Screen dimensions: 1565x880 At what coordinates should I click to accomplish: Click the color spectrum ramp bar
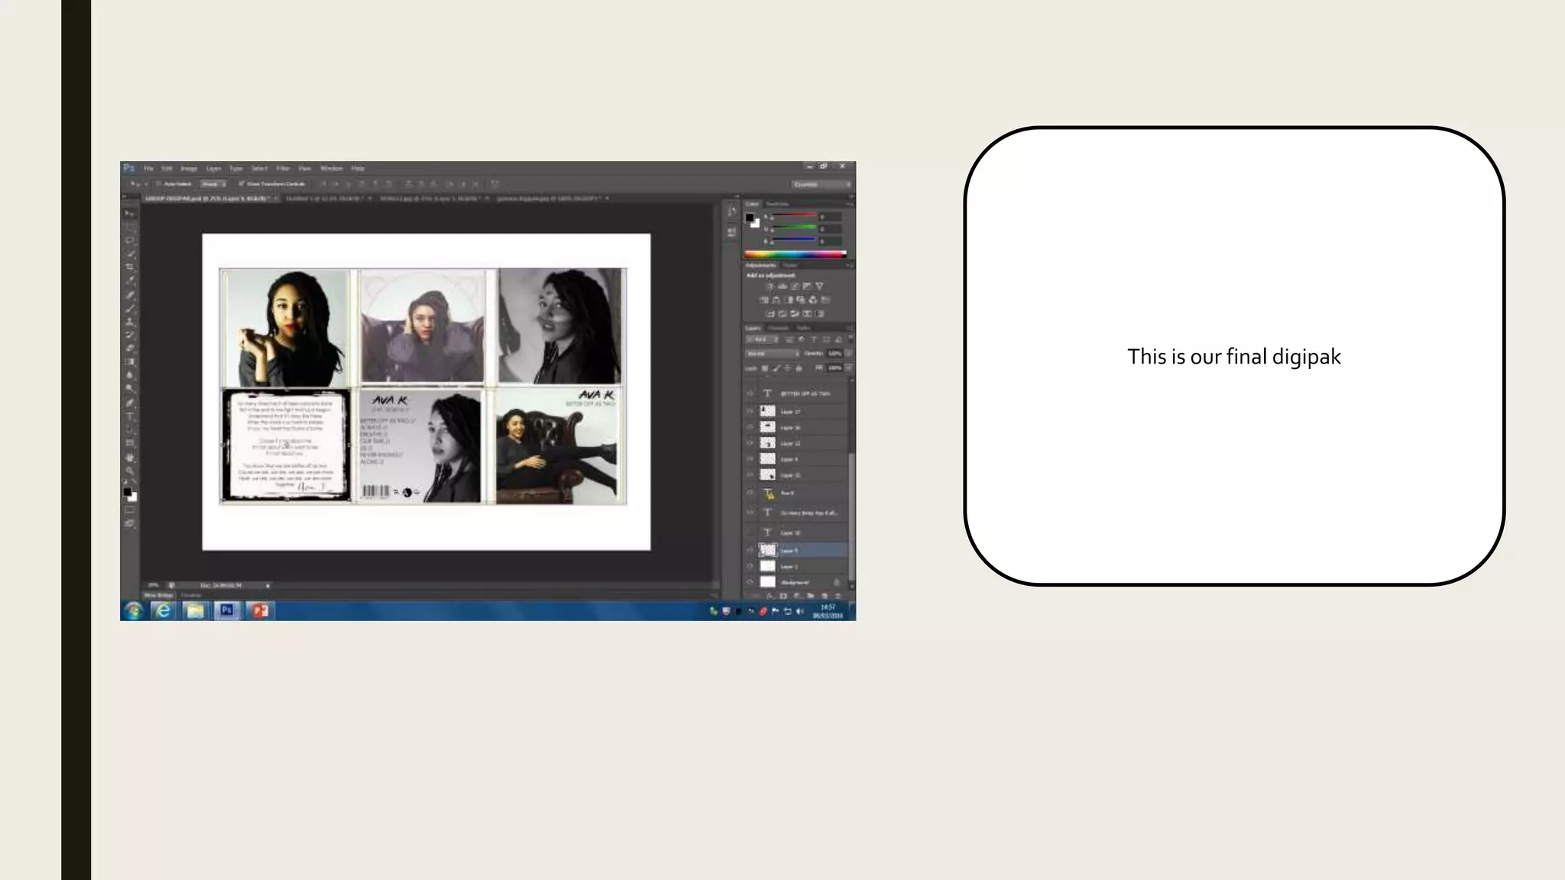(795, 254)
